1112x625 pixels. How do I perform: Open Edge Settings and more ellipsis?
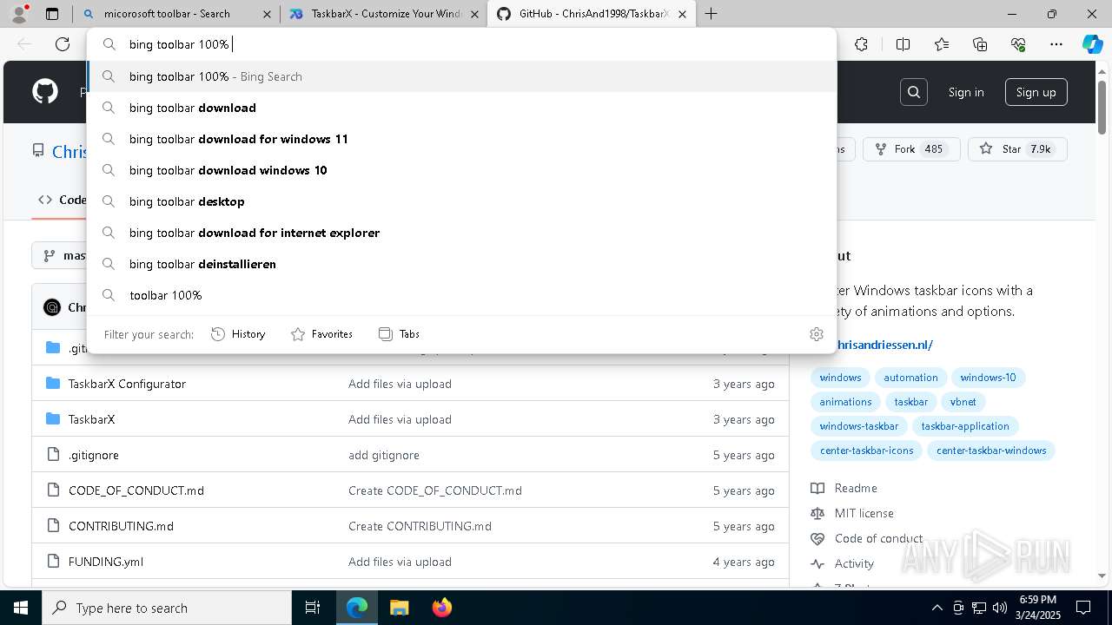[1056, 44]
